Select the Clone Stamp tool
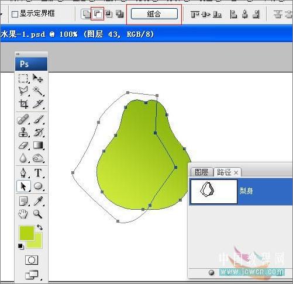 (23, 132)
